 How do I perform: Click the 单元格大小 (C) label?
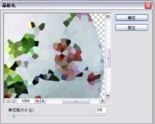point(21,110)
